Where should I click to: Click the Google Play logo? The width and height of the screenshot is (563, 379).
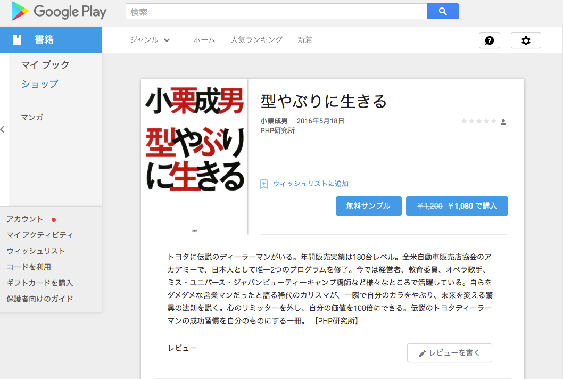click(59, 11)
